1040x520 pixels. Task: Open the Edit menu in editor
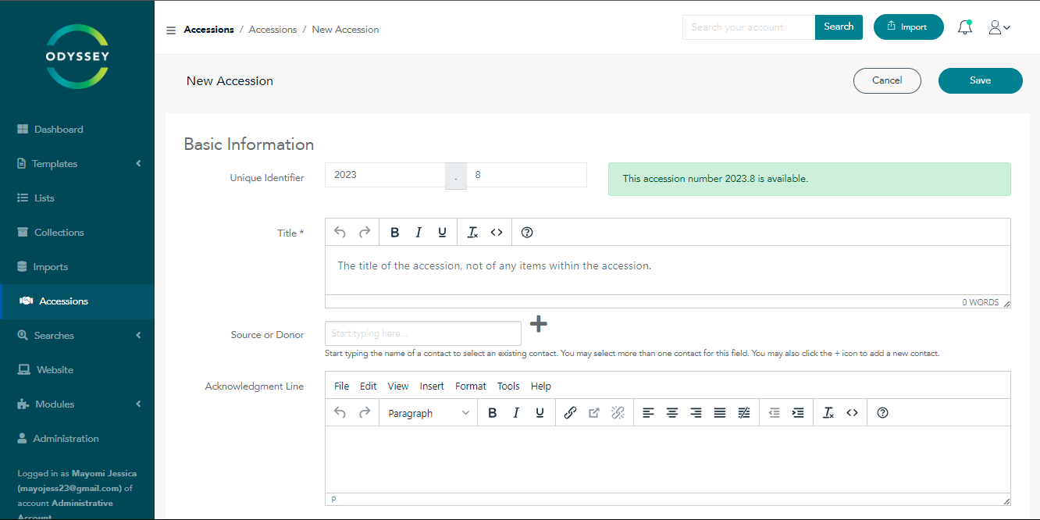pos(369,386)
